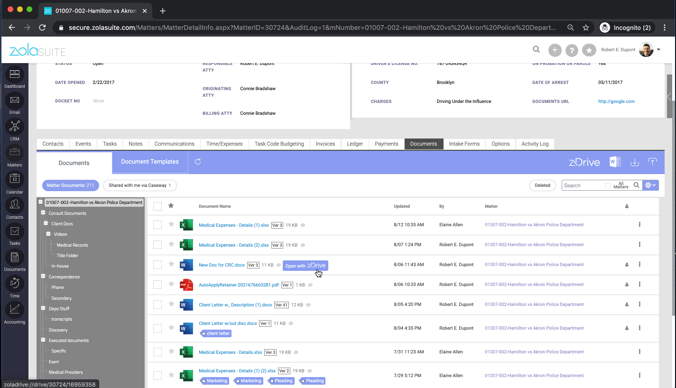
Task: Go to Matters in the sidebar
Action: (x=15, y=153)
